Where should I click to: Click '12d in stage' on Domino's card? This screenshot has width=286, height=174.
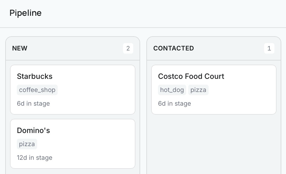click(34, 157)
